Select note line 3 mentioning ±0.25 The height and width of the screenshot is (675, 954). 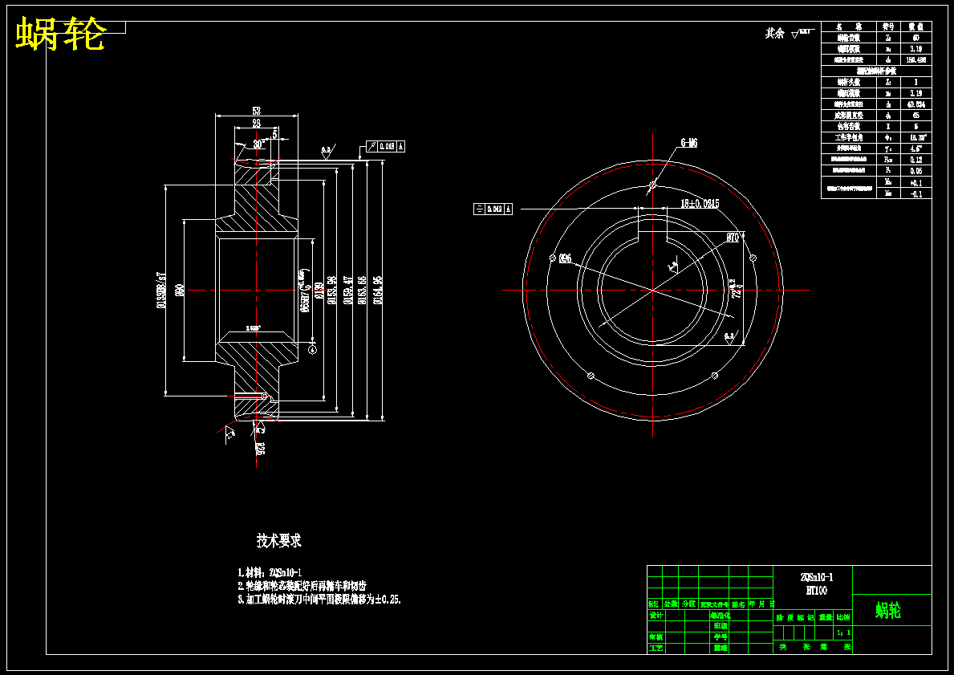tap(319, 600)
